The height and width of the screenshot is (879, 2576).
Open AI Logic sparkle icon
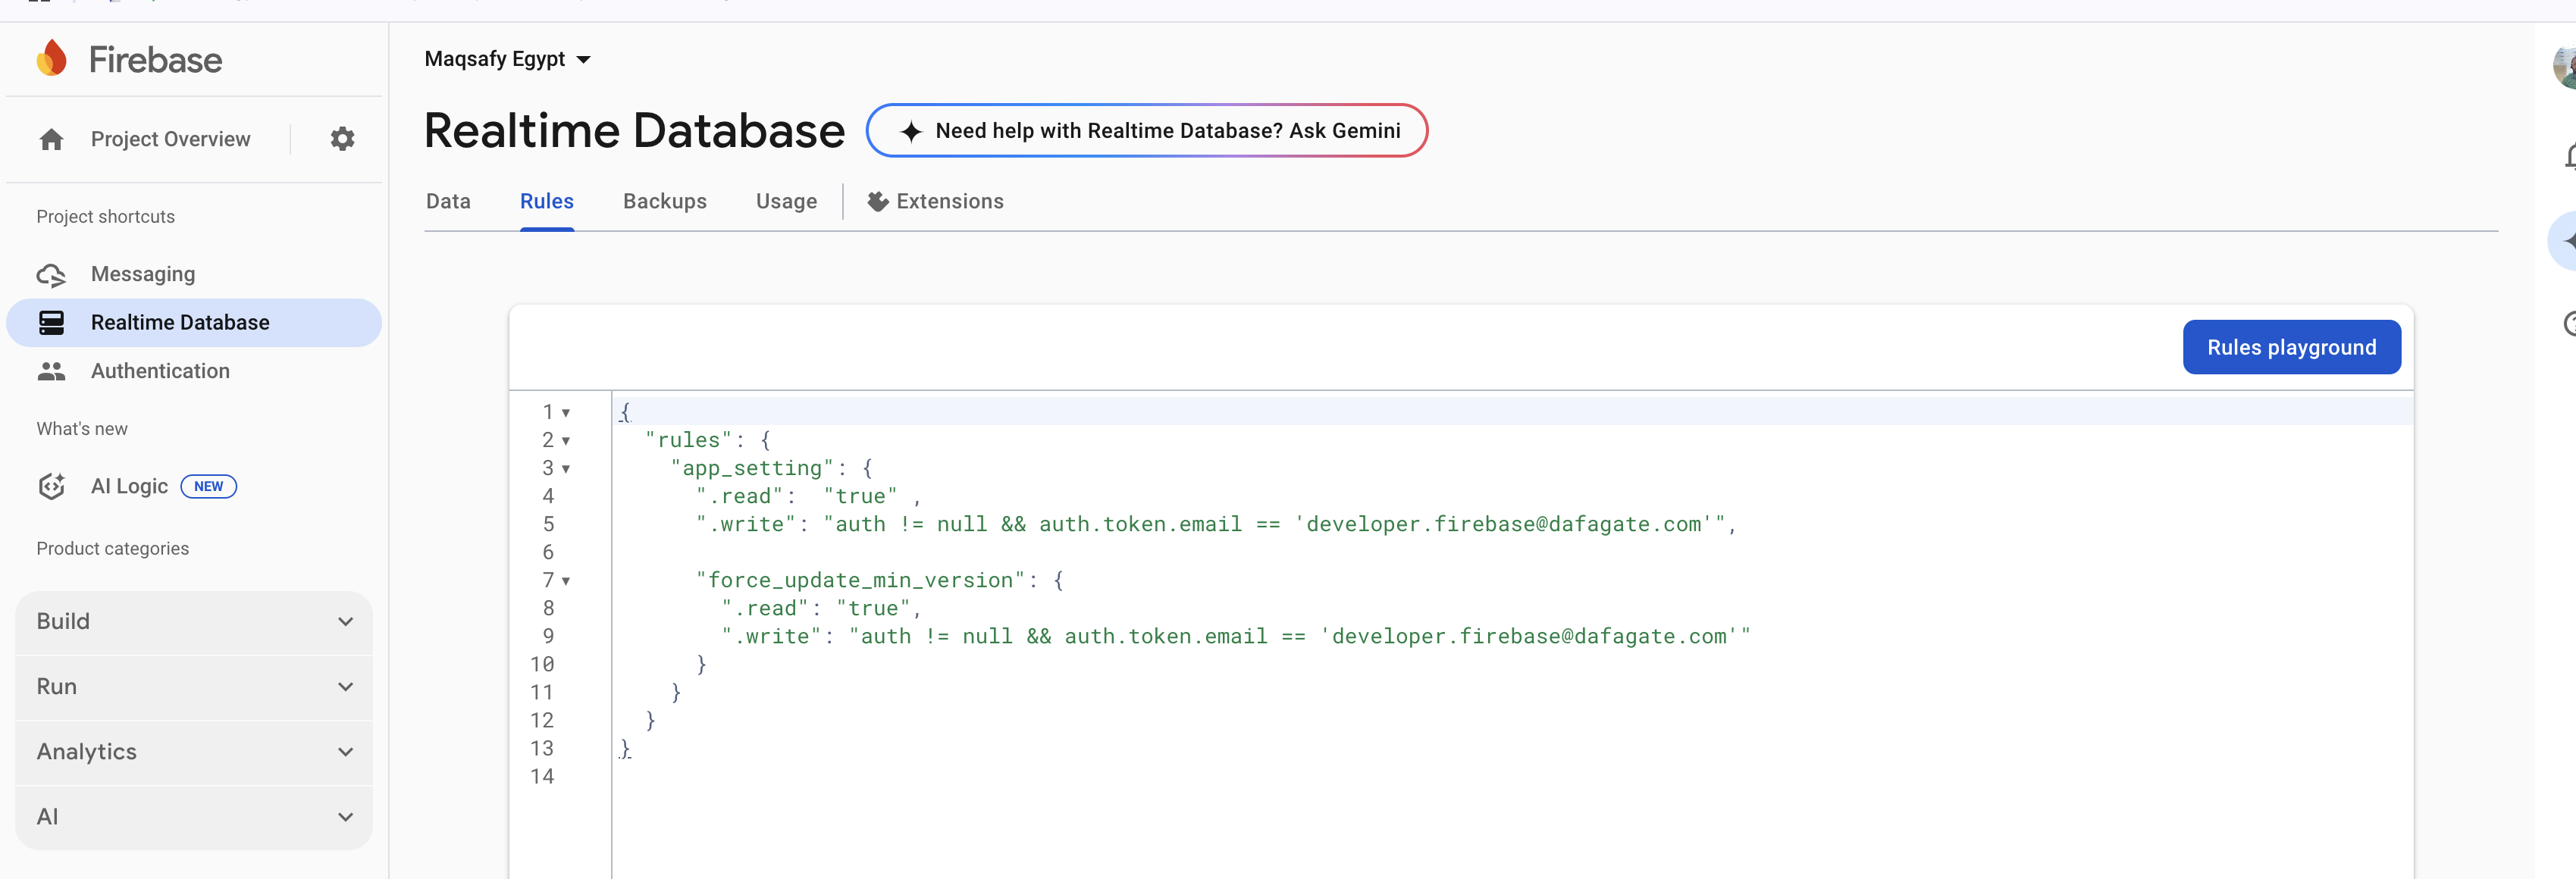click(x=52, y=486)
